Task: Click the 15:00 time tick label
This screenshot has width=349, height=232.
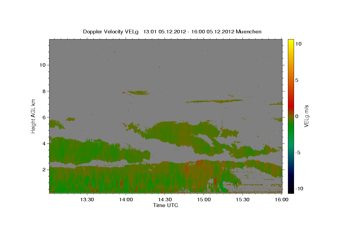Action: pyautogui.click(x=204, y=200)
